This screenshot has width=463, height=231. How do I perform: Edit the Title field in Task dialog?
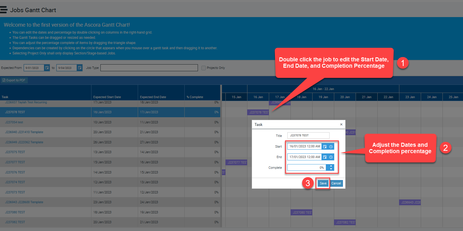coord(308,135)
